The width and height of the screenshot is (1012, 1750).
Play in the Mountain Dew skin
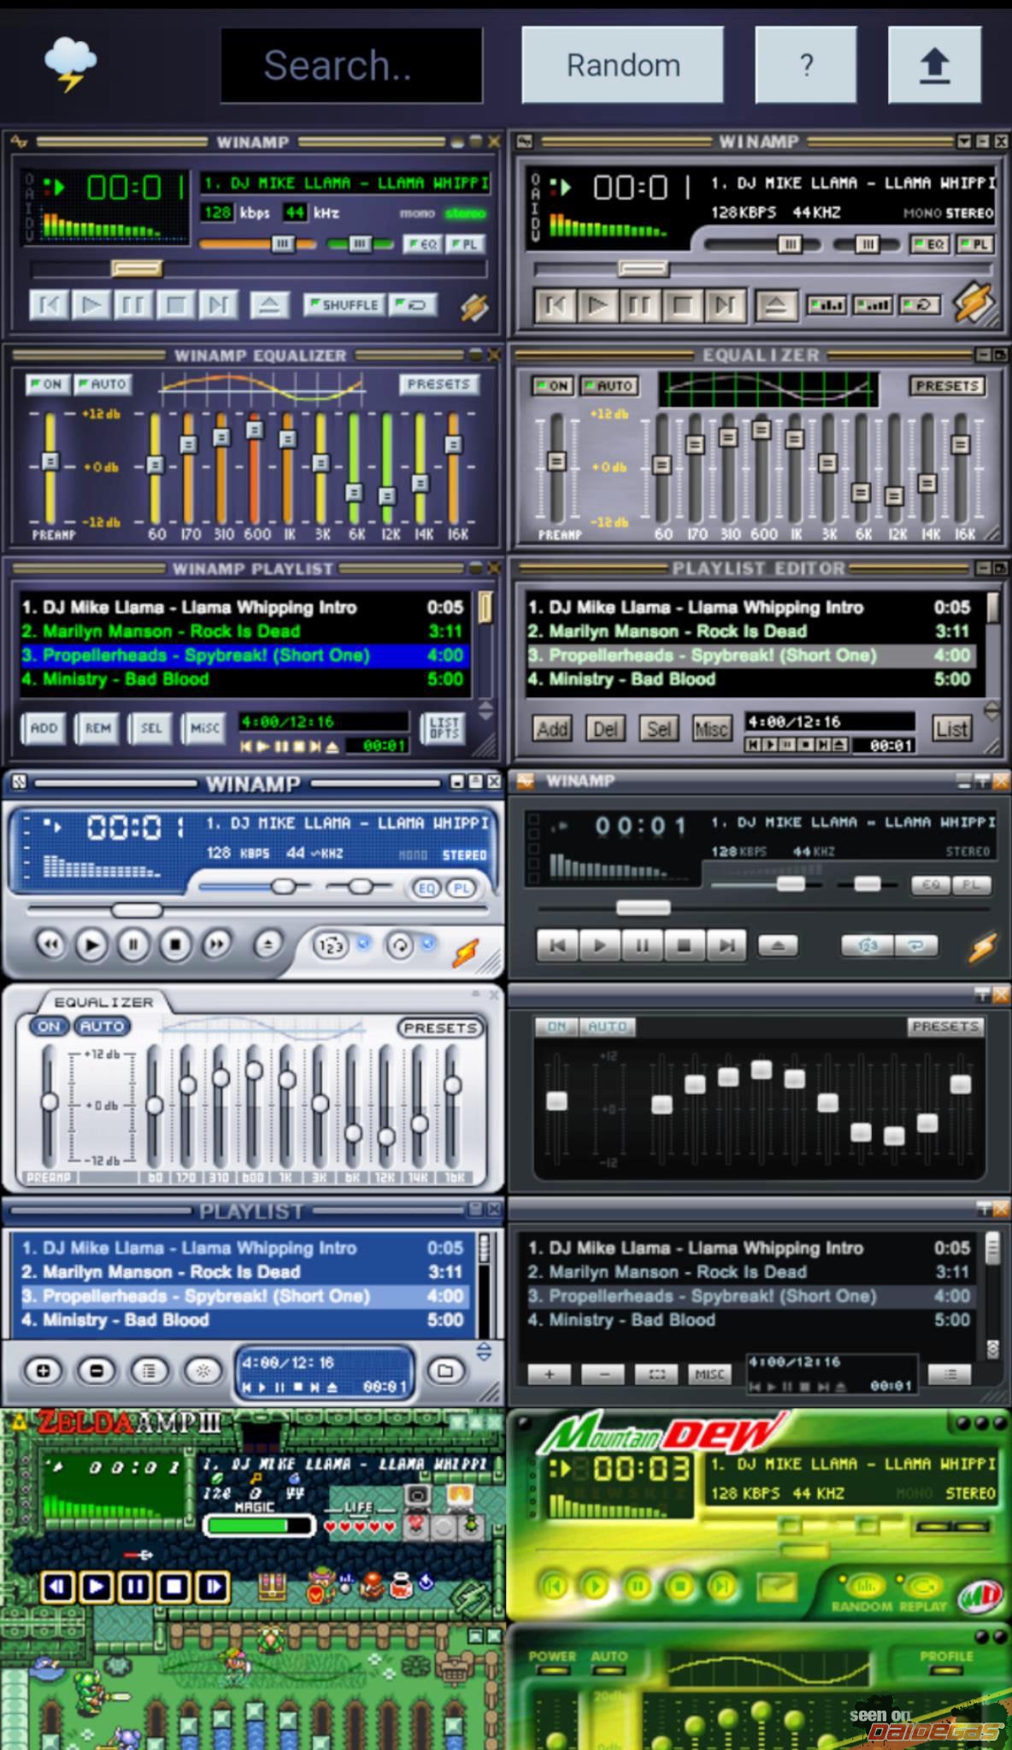click(596, 1588)
